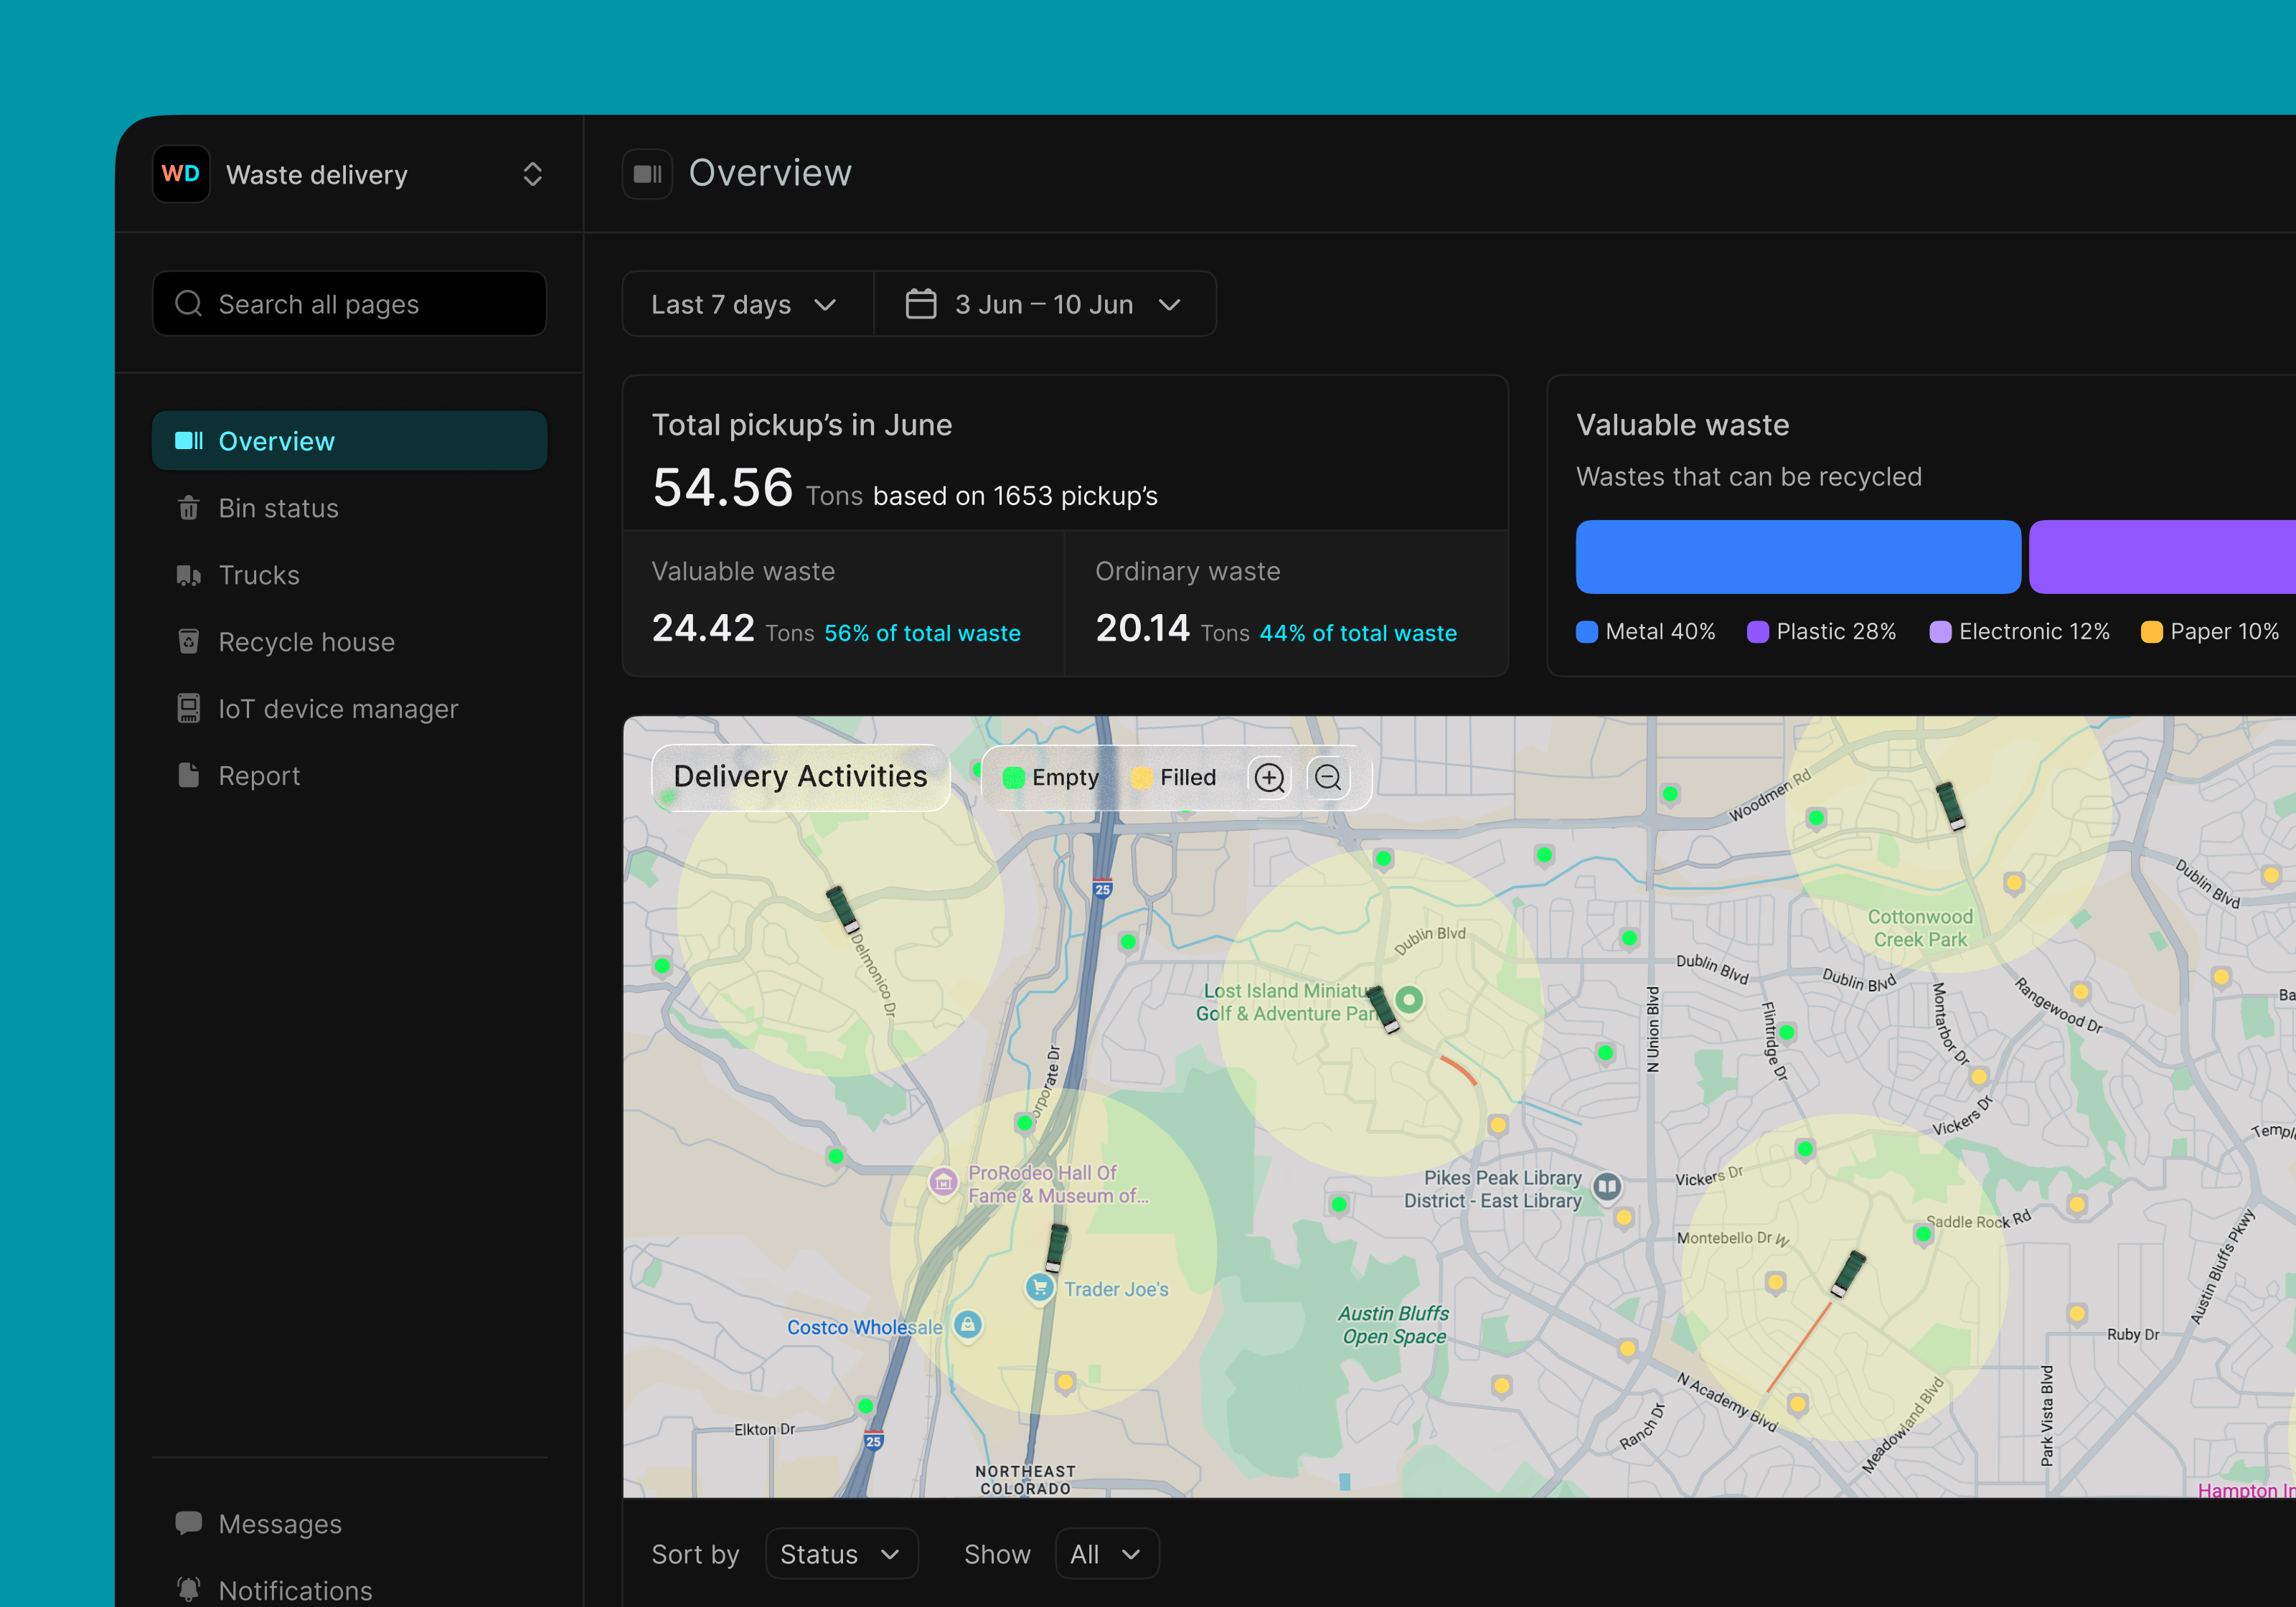Click the Notifications bell icon
This screenshot has width=2296, height=1607.
click(x=190, y=1590)
